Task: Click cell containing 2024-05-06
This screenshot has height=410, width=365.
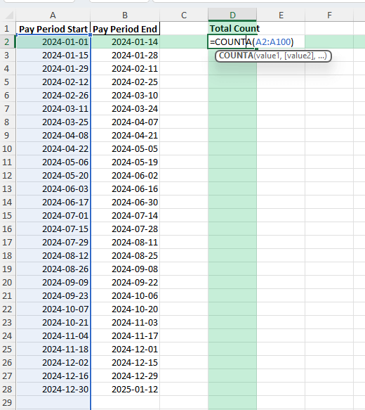Action: click(x=53, y=162)
